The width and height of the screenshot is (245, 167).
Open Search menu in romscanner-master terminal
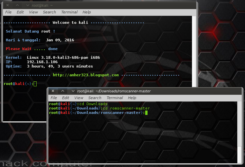point(95,98)
